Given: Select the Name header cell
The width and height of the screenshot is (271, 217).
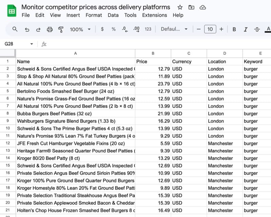Looking at the screenshot, I should pyautogui.click(x=75, y=62).
